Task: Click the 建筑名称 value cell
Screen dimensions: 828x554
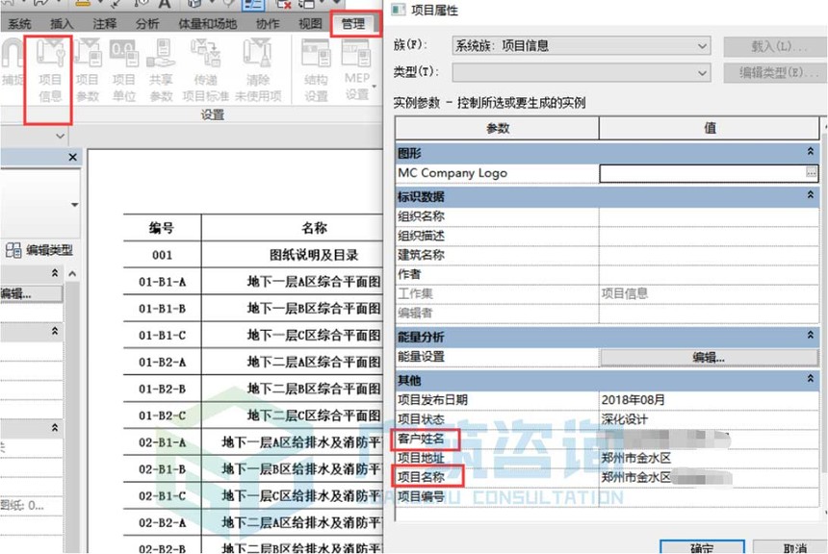Action: (x=709, y=256)
